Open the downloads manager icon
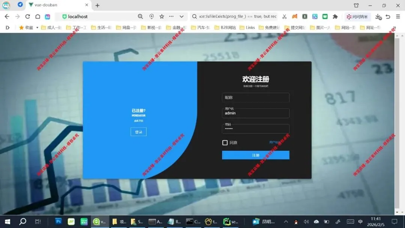This screenshot has height=228, width=405. click(x=378, y=17)
